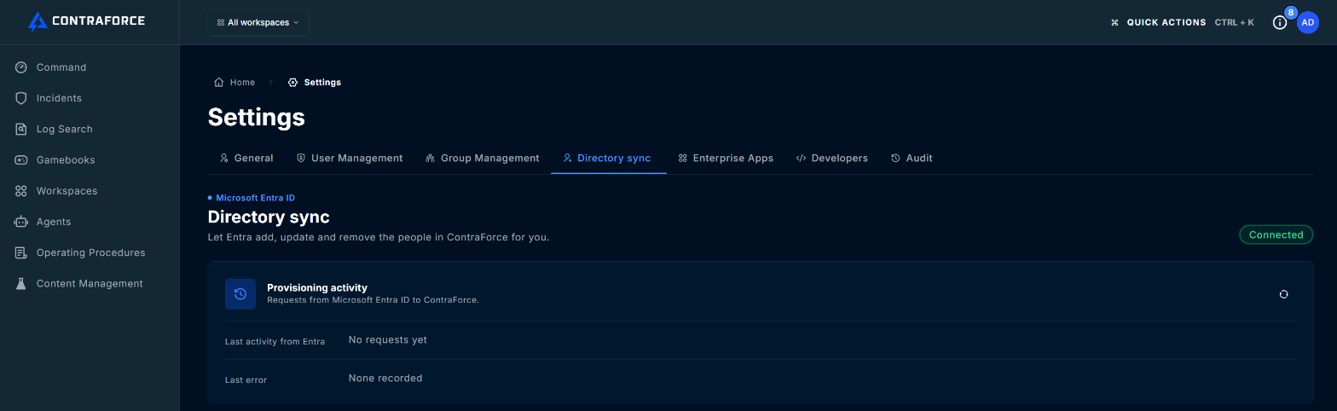Image resolution: width=1337 pixels, height=411 pixels.
Task: Click the Agents robot icon
Action: click(21, 222)
